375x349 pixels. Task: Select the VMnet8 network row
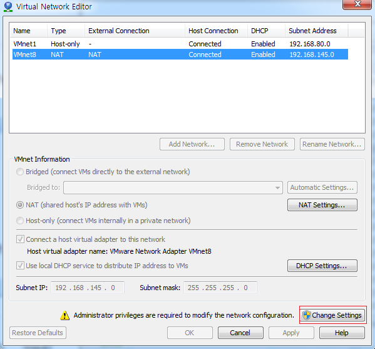[x=180, y=55]
